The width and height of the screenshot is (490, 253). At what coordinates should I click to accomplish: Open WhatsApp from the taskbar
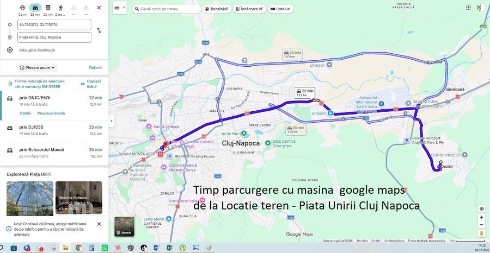click(105, 248)
